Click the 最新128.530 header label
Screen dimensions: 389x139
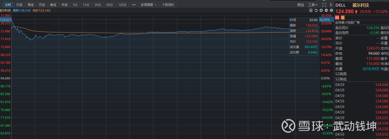22,11
